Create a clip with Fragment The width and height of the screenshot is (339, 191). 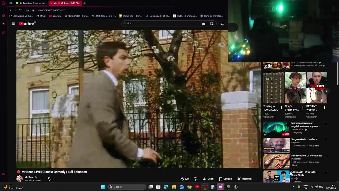(244, 179)
